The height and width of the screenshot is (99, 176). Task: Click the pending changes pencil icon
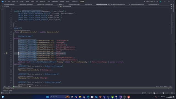point(150,93)
